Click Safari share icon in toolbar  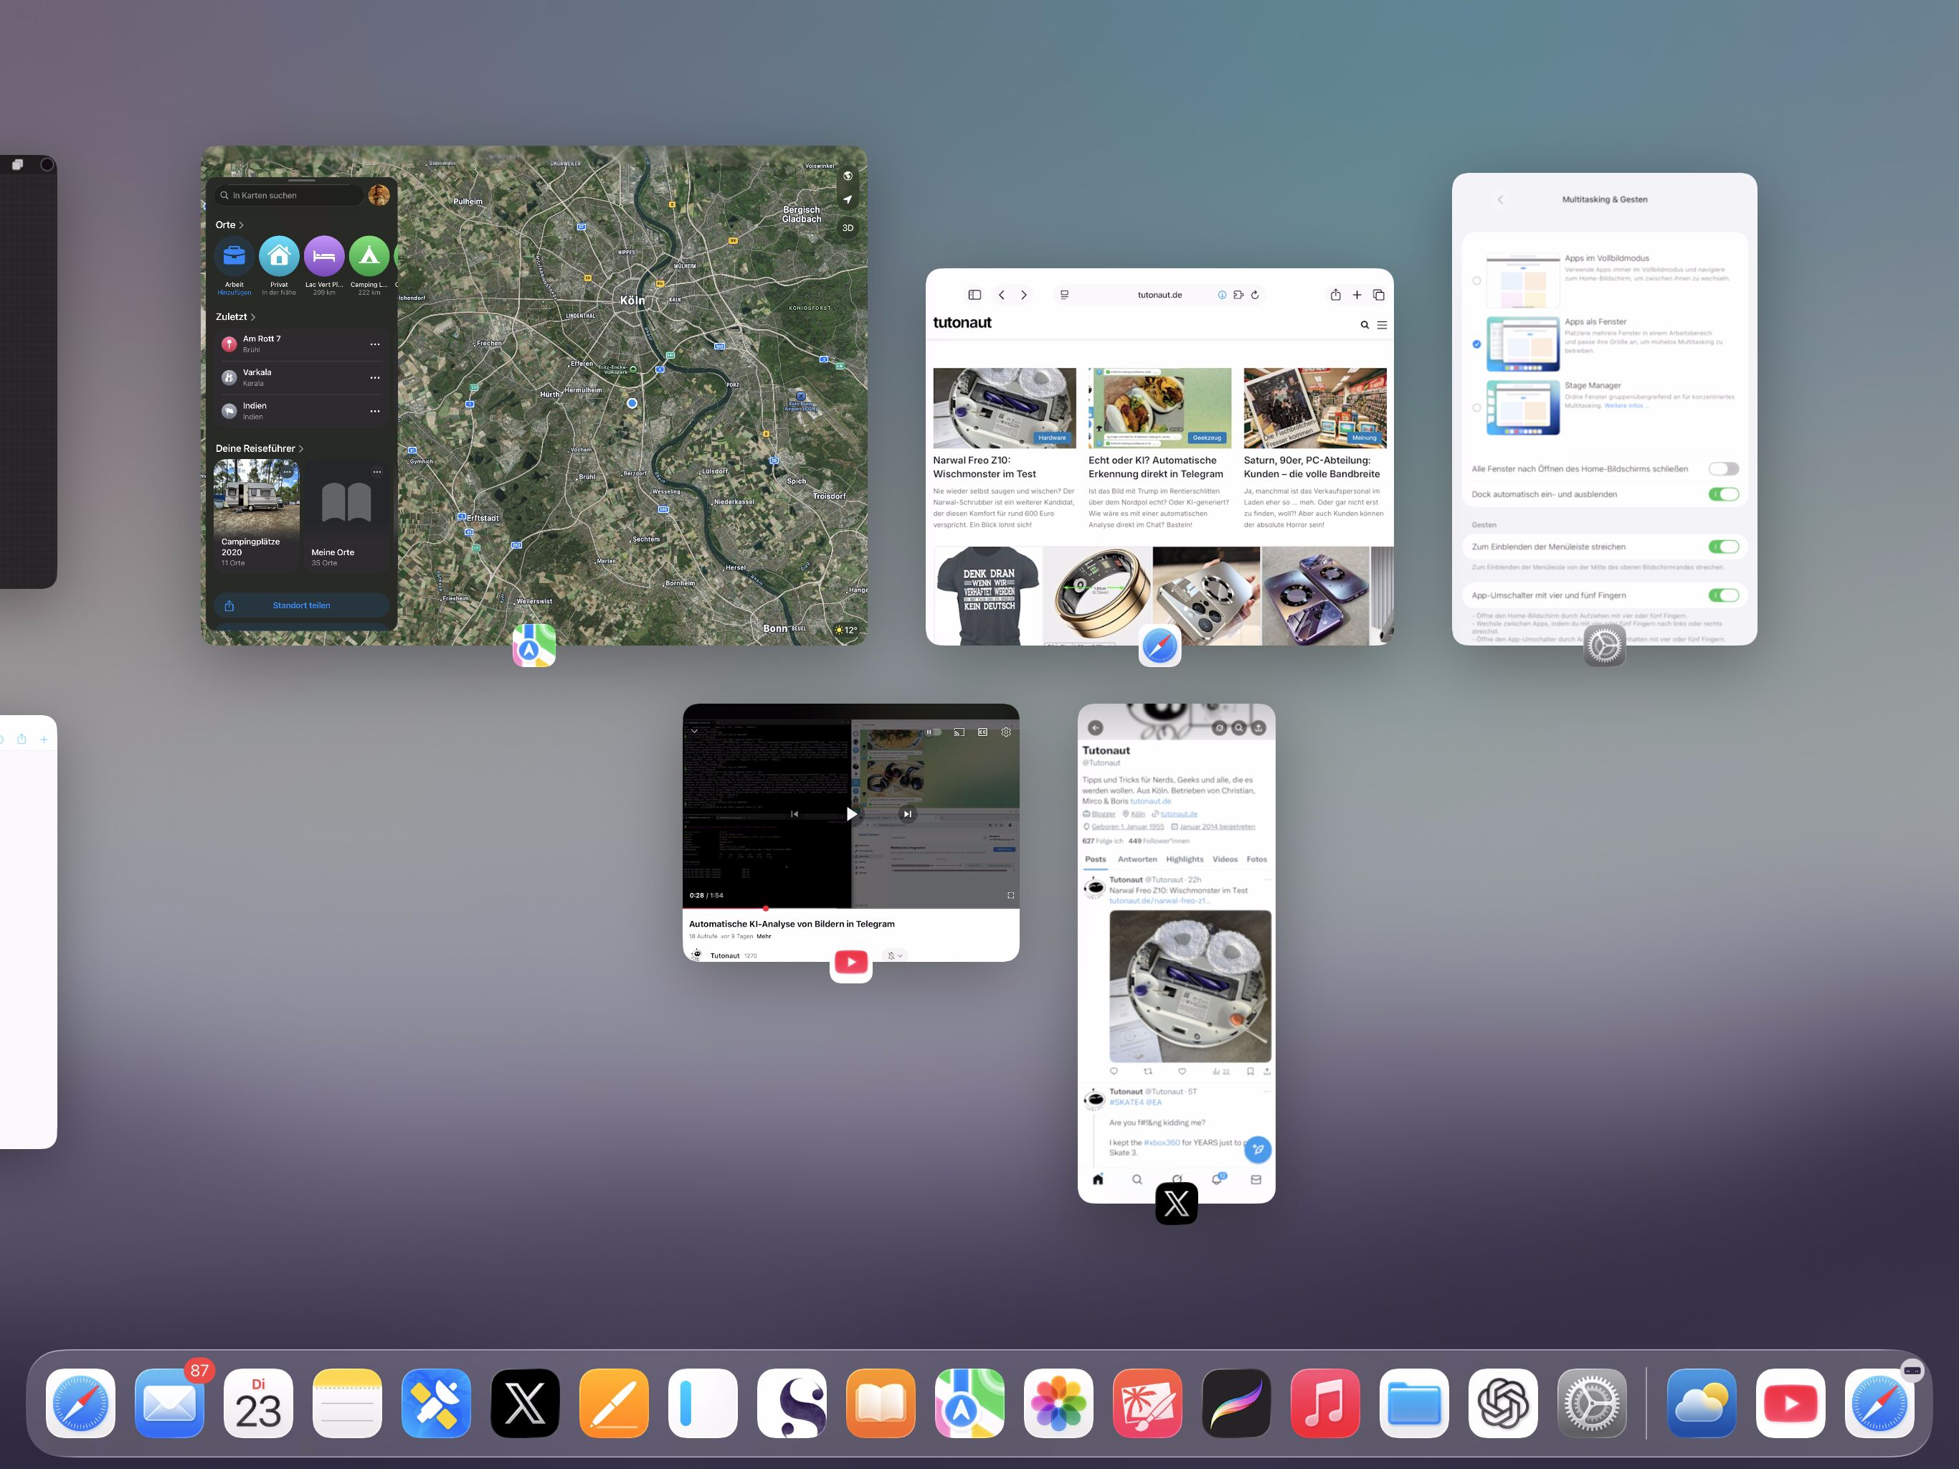point(1334,295)
